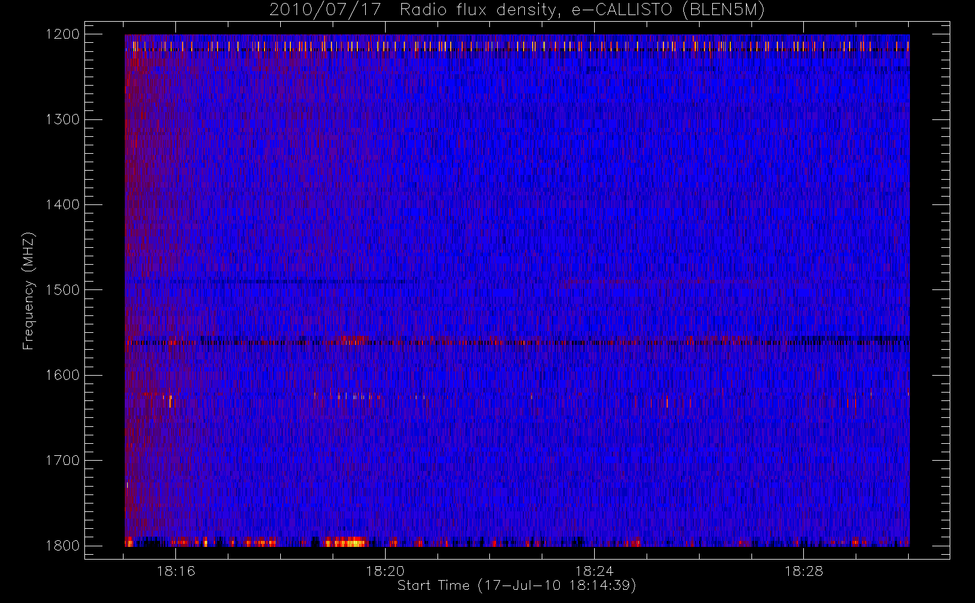This screenshot has width=975, height=603.
Task: Click the 1200 frequency tick label
Action: tap(63, 34)
